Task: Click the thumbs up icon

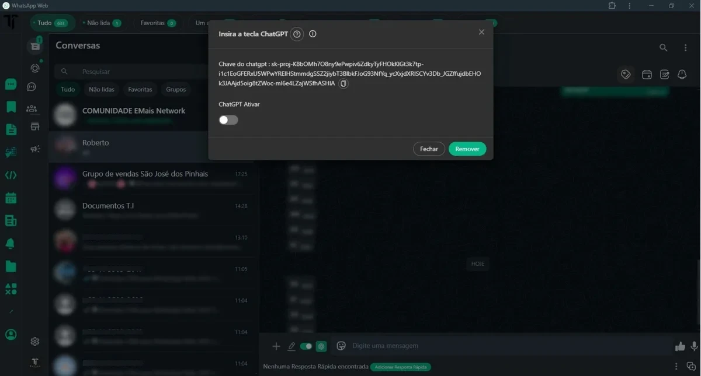Action: click(680, 346)
